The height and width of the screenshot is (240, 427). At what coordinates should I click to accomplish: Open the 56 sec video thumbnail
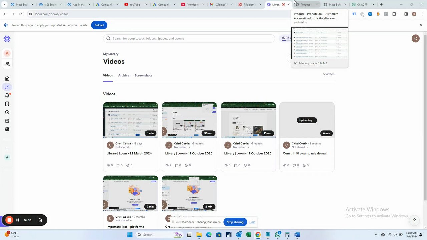point(189,120)
